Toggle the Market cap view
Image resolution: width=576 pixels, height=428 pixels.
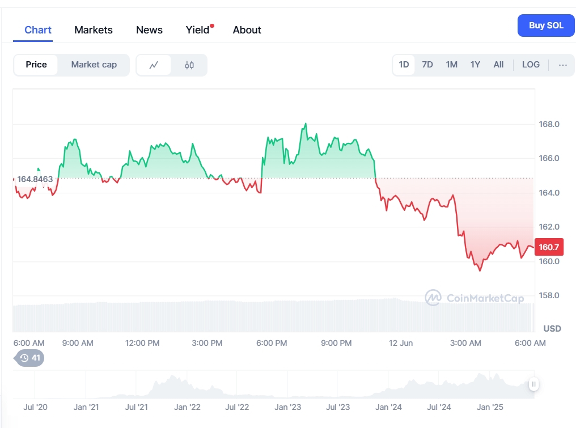pyautogui.click(x=94, y=65)
